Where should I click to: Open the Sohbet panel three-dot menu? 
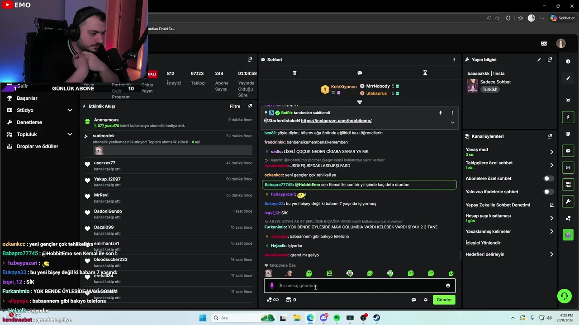tap(454, 60)
